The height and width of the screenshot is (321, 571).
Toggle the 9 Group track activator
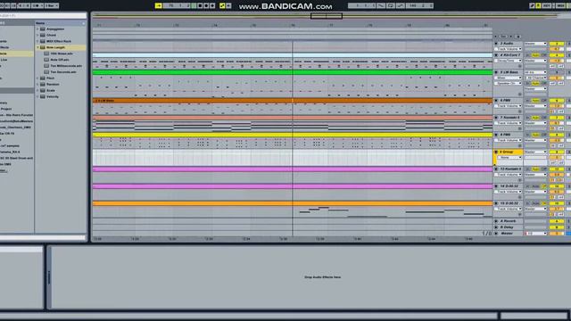(557, 152)
